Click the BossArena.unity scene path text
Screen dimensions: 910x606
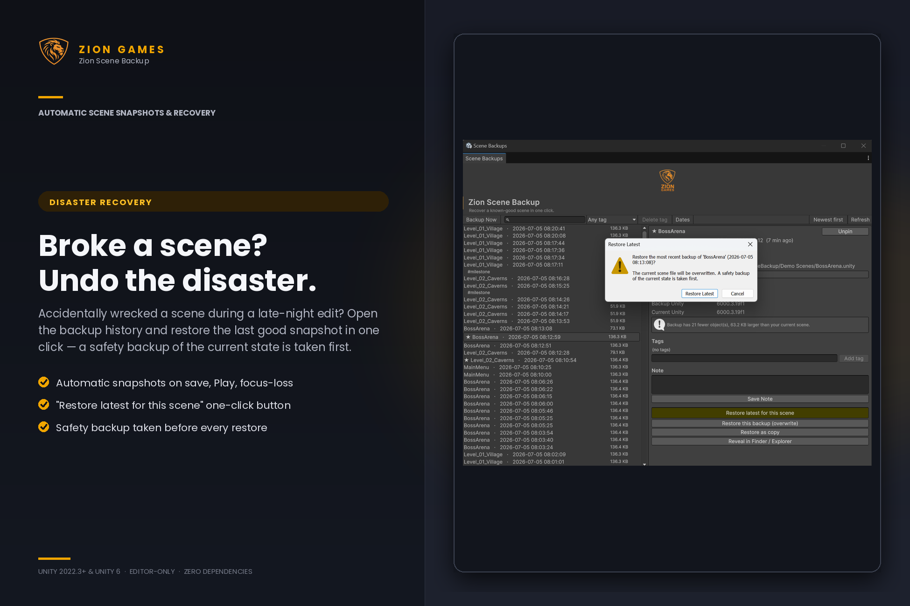pos(807,266)
